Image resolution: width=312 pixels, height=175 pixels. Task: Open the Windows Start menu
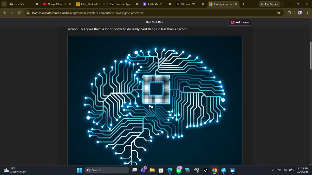79,170
